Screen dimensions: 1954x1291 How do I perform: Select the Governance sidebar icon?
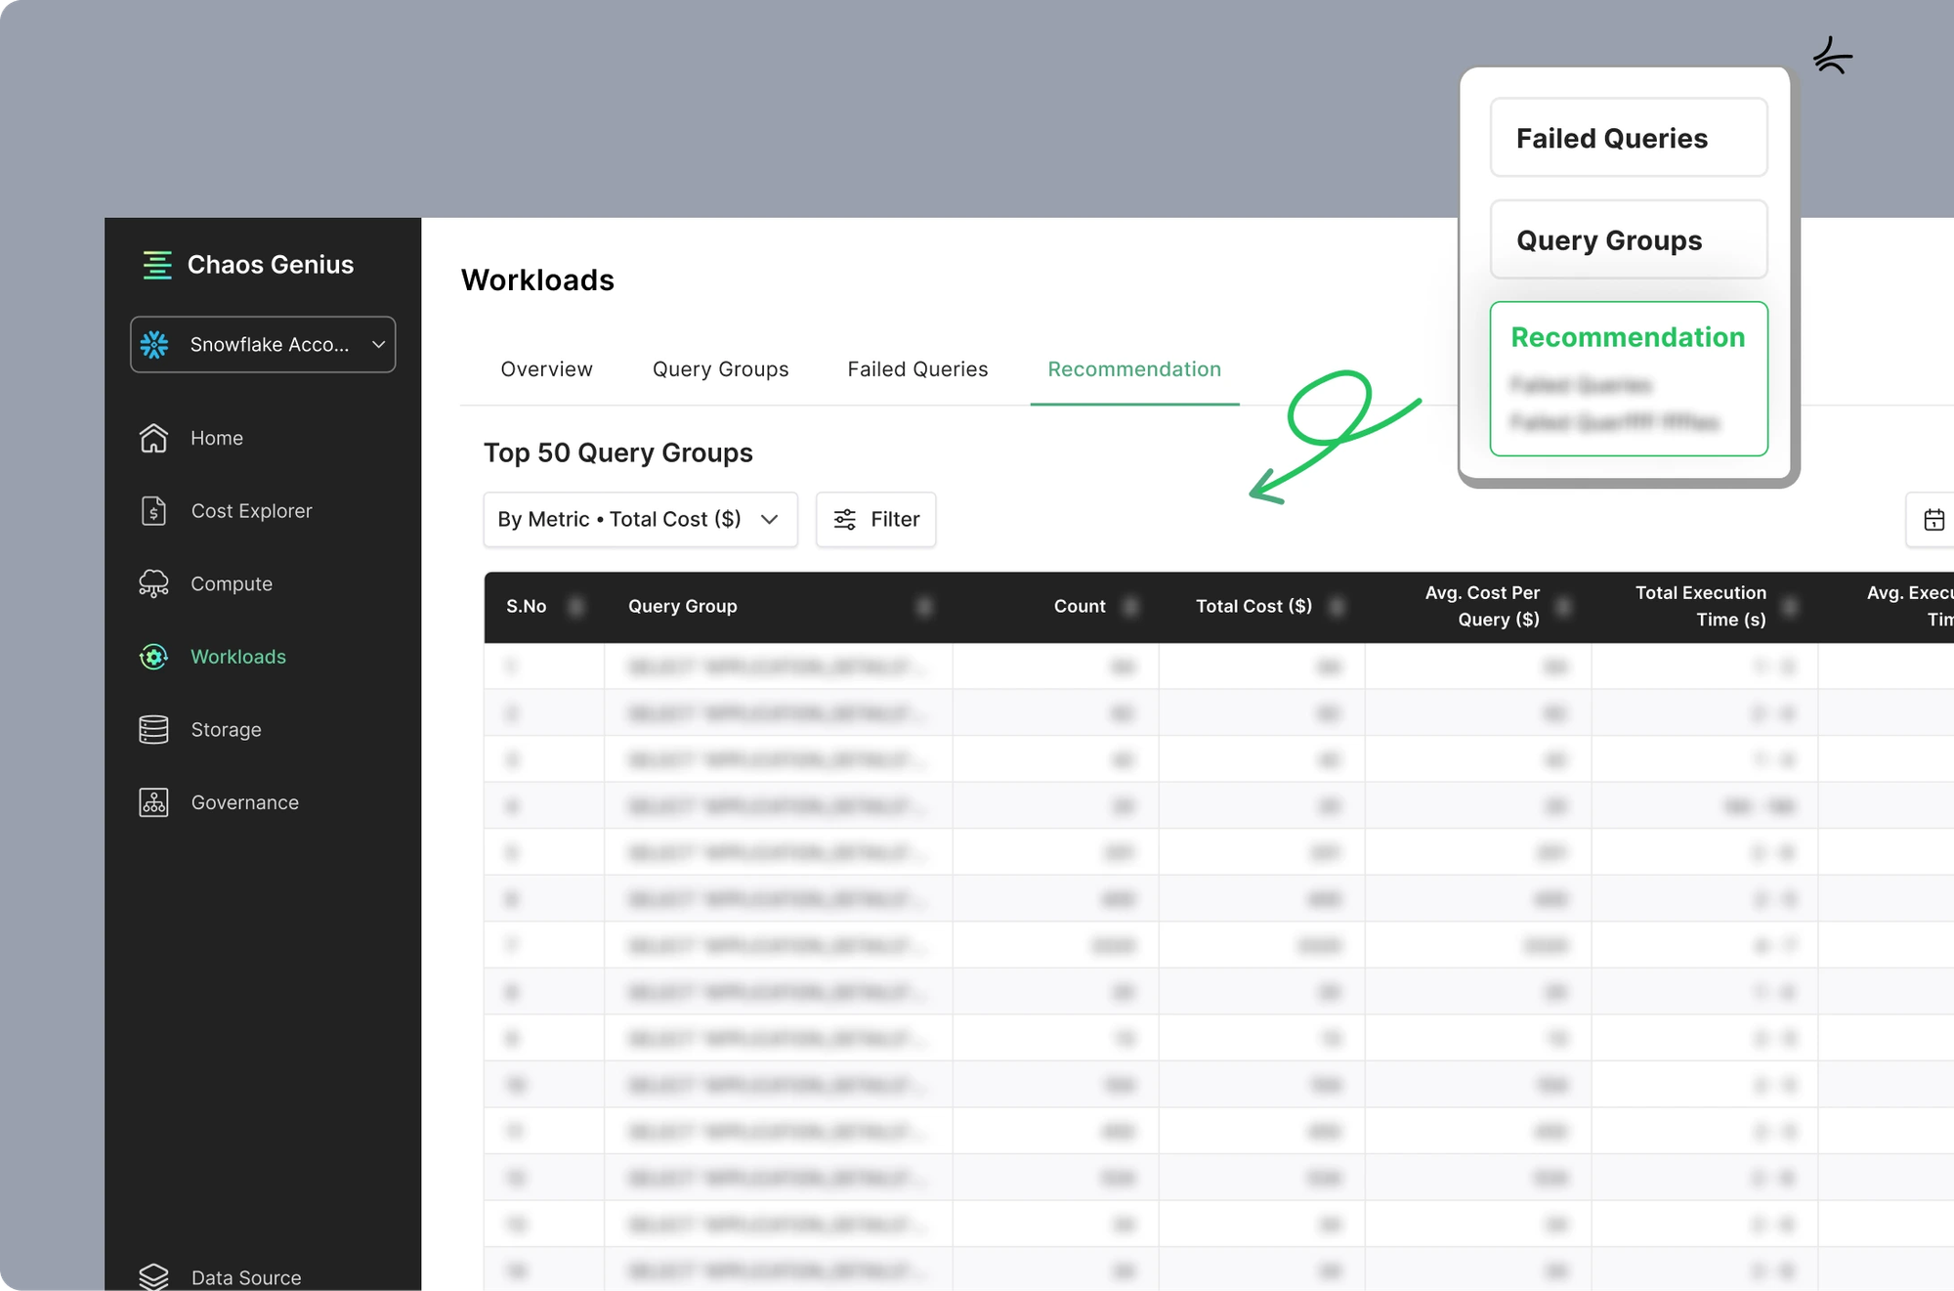[153, 801]
